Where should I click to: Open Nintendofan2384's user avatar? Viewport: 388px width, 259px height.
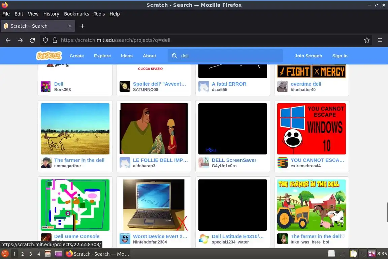(x=125, y=239)
